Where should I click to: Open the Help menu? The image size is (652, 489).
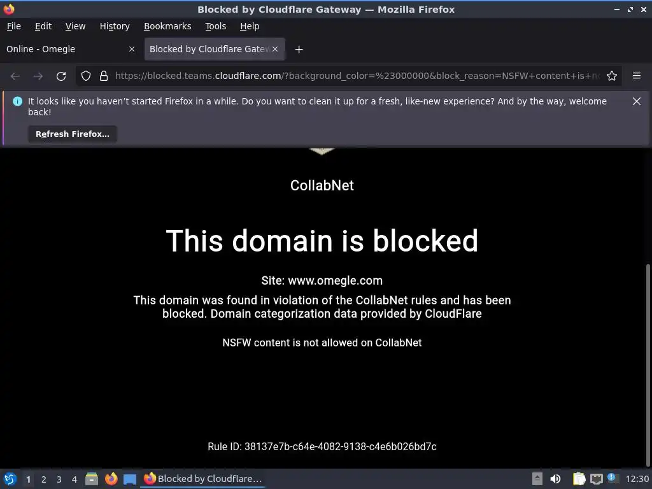[x=250, y=26]
